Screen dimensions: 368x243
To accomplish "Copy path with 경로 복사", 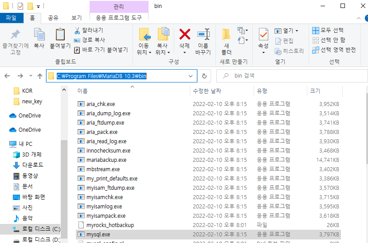I will click(x=90, y=40).
